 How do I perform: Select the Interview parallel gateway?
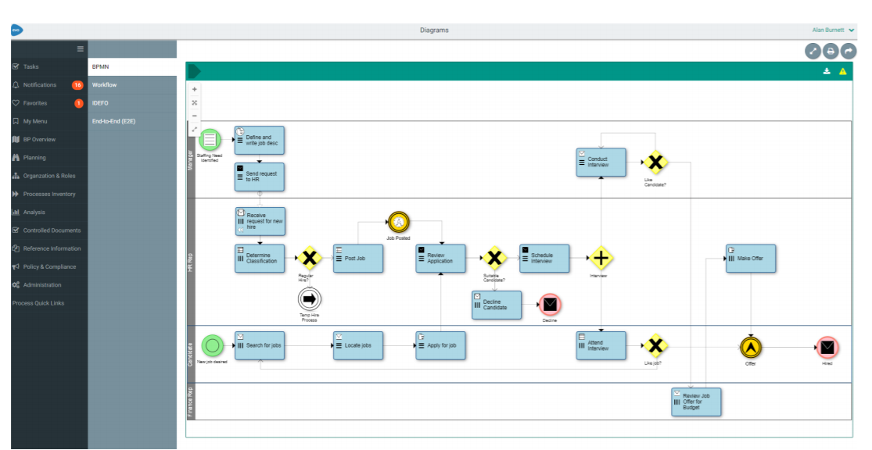tap(601, 258)
